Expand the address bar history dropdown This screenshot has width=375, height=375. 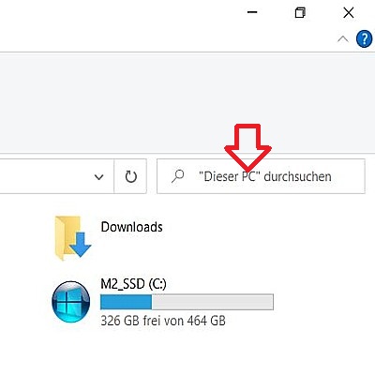(98, 177)
